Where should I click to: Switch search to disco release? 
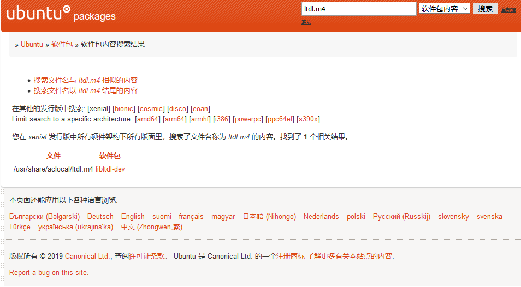tap(178, 109)
